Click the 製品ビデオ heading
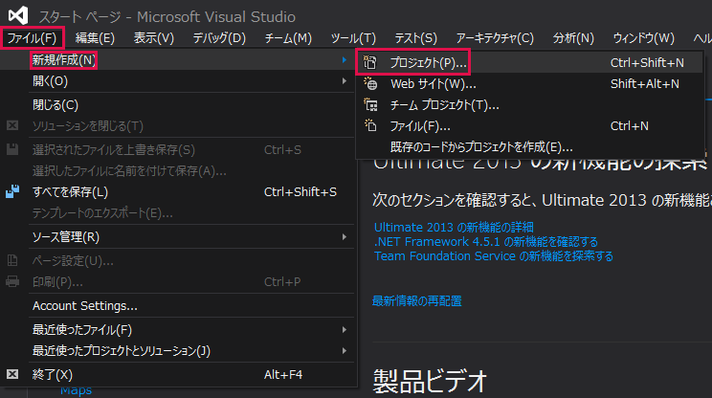This screenshot has width=712, height=398. point(430,381)
